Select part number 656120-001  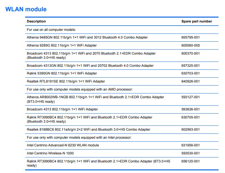pyautogui.click(x=191, y=161)
